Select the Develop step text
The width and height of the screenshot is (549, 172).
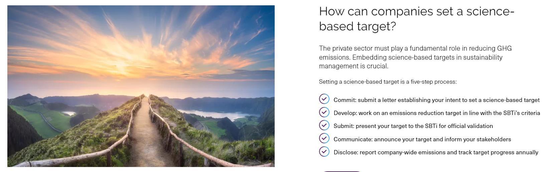(436, 113)
